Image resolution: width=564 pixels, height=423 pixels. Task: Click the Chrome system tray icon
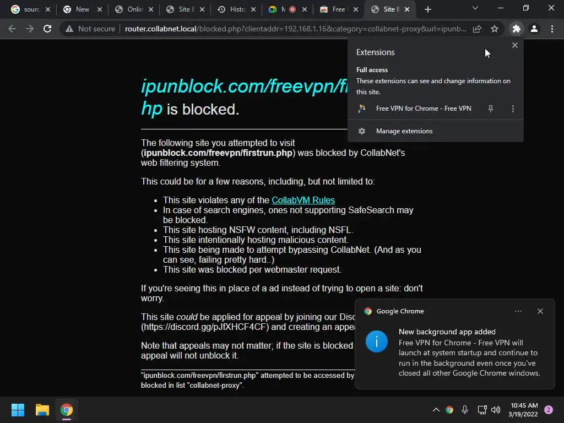449,410
